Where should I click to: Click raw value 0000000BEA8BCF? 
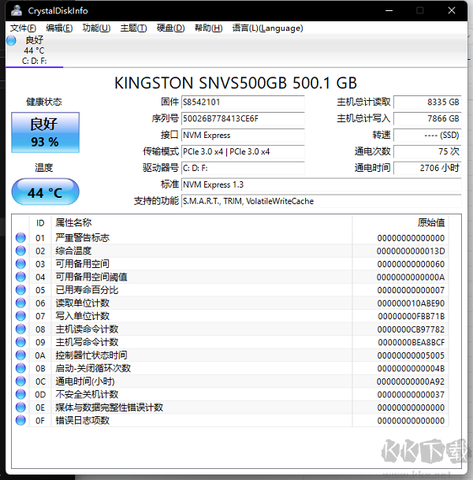(x=412, y=342)
